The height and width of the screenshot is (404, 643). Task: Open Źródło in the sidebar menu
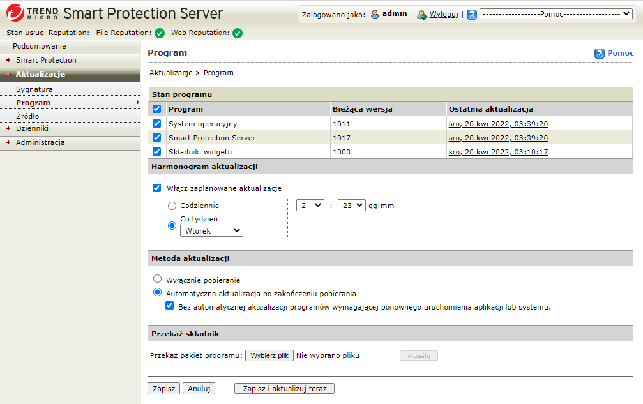(27, 116)
